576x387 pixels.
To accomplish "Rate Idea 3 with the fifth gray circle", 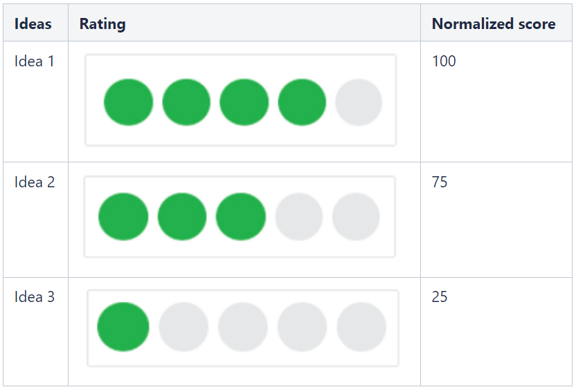I will coord(361,327).
